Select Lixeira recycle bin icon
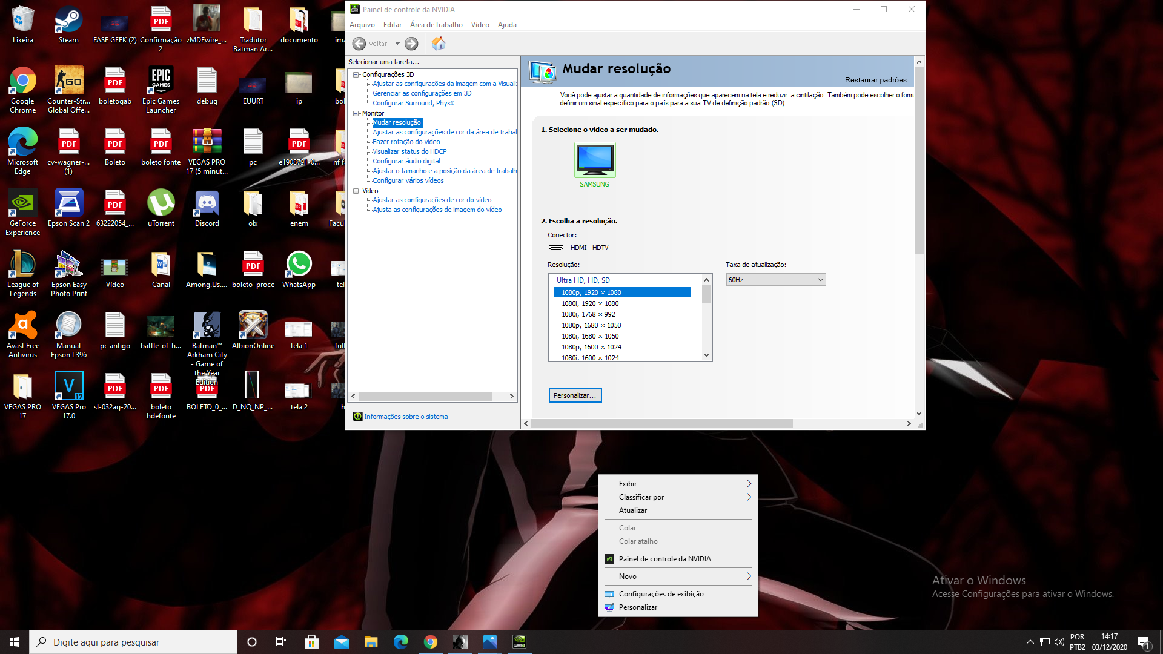Screen dimensions: 1163x654 (x=22, y=25)
